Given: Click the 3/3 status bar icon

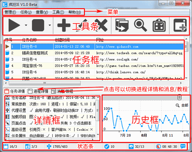Looking at the screenshot, I should [27, 146].
